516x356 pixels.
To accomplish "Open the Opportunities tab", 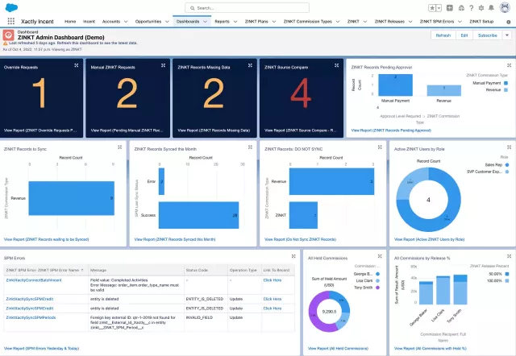I will 148,22.
